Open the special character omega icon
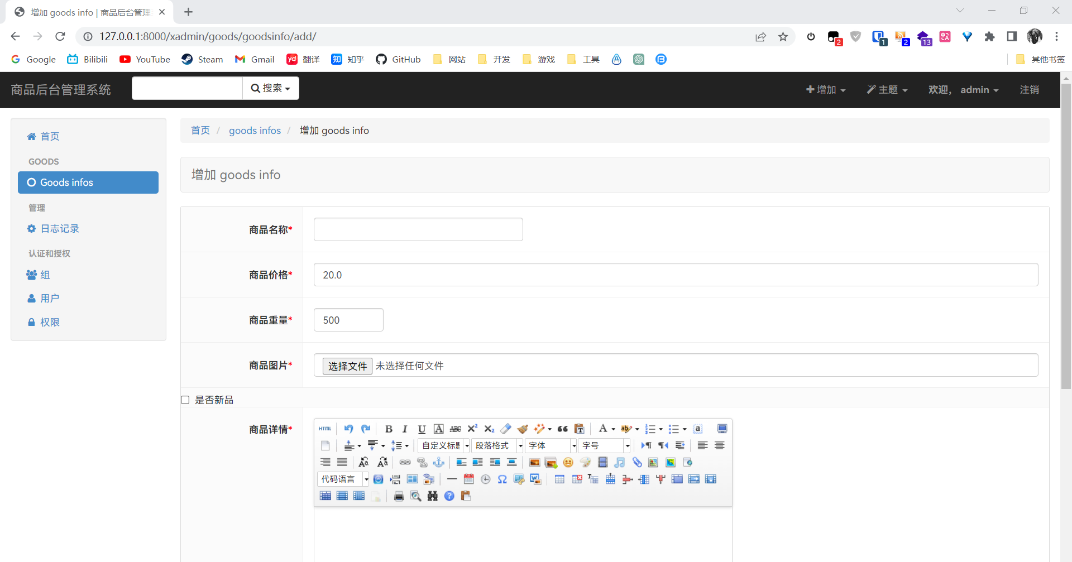Image resolution: width=1072 pixels, height=562 pixels. tap(502, 479)
